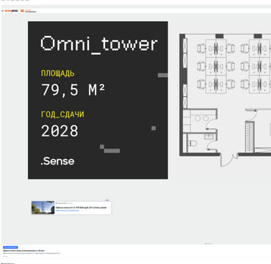Click the tower photo thumbnail in the ad
Viewport: 271px width, 264px height.
pos(43,208)
